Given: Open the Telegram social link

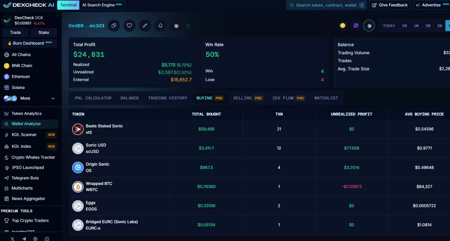Looking at the screenshot, I should coord(24,238).
